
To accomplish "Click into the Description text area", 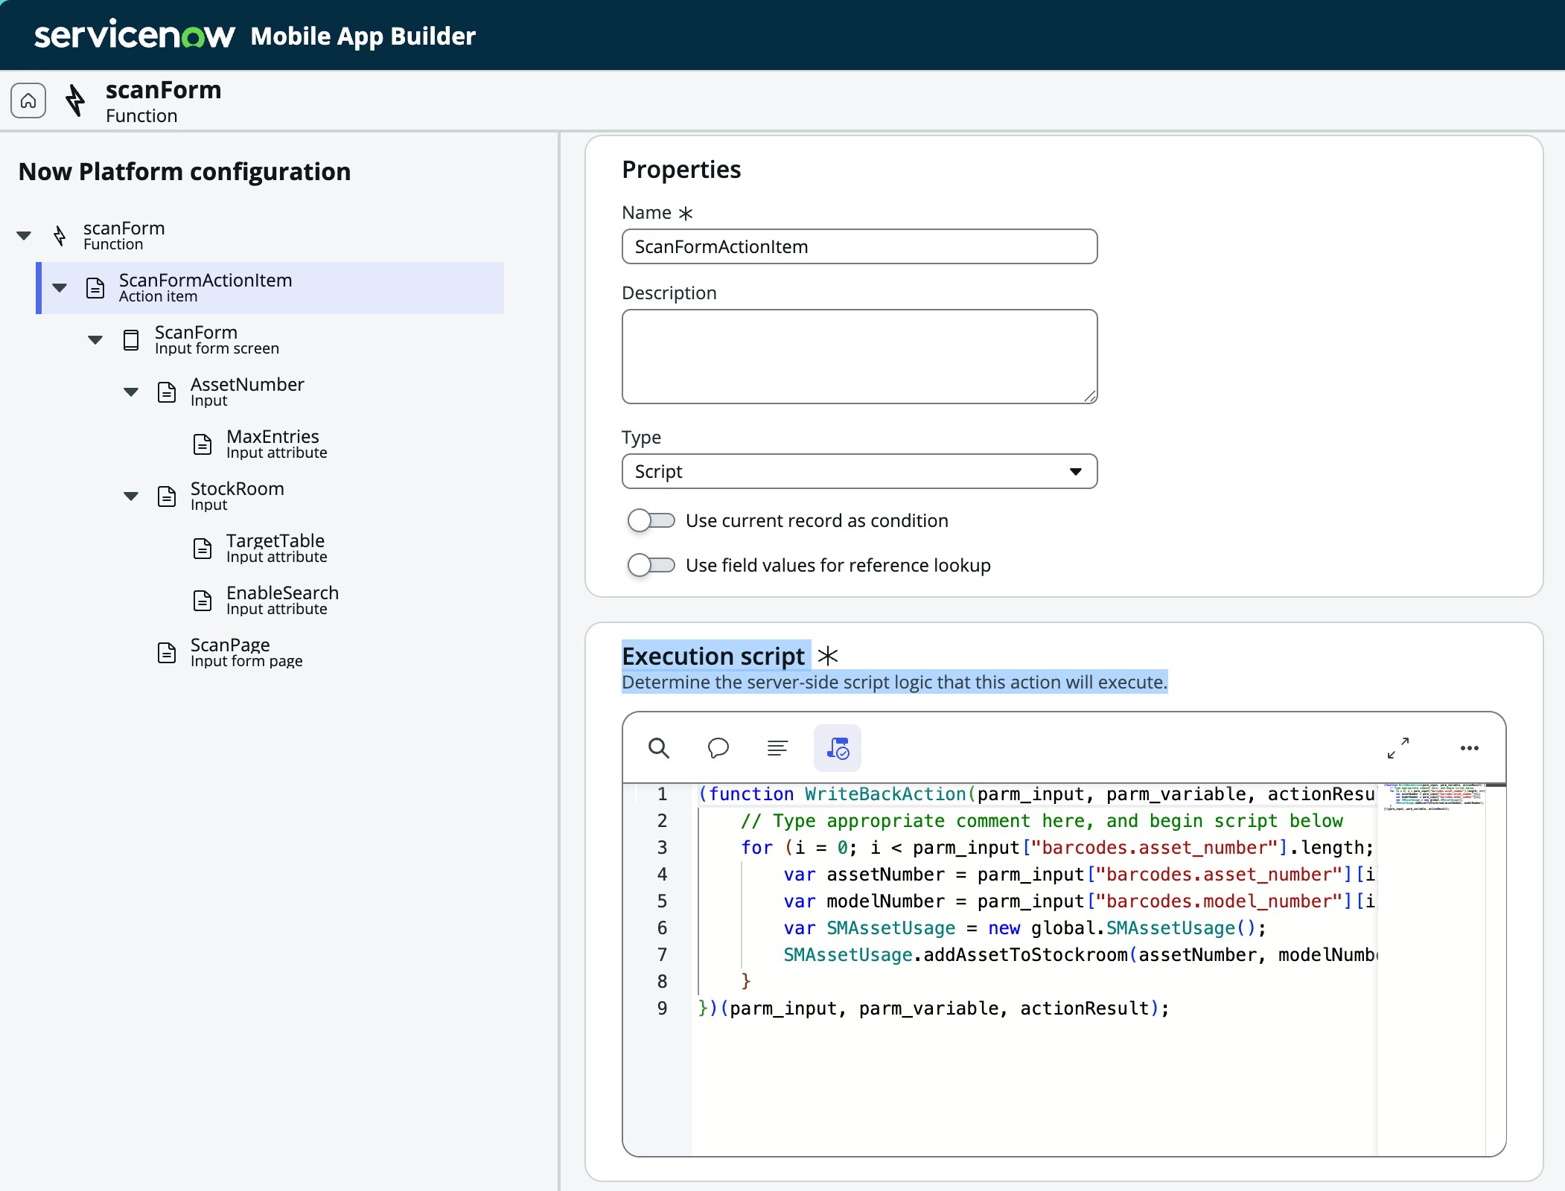I will [859, 357].
